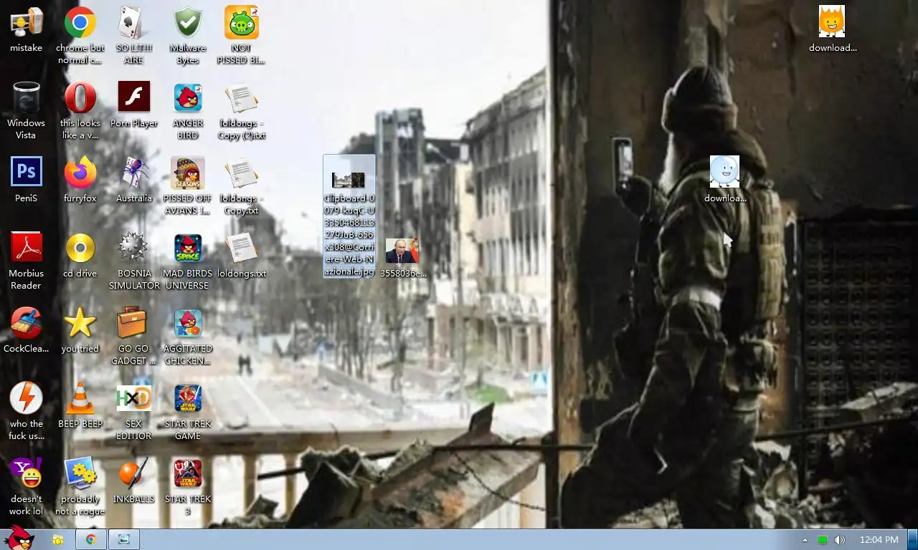Open the 'CockClea...' CCleaner icon
The image size is (918, 550).
coord(26,330)
